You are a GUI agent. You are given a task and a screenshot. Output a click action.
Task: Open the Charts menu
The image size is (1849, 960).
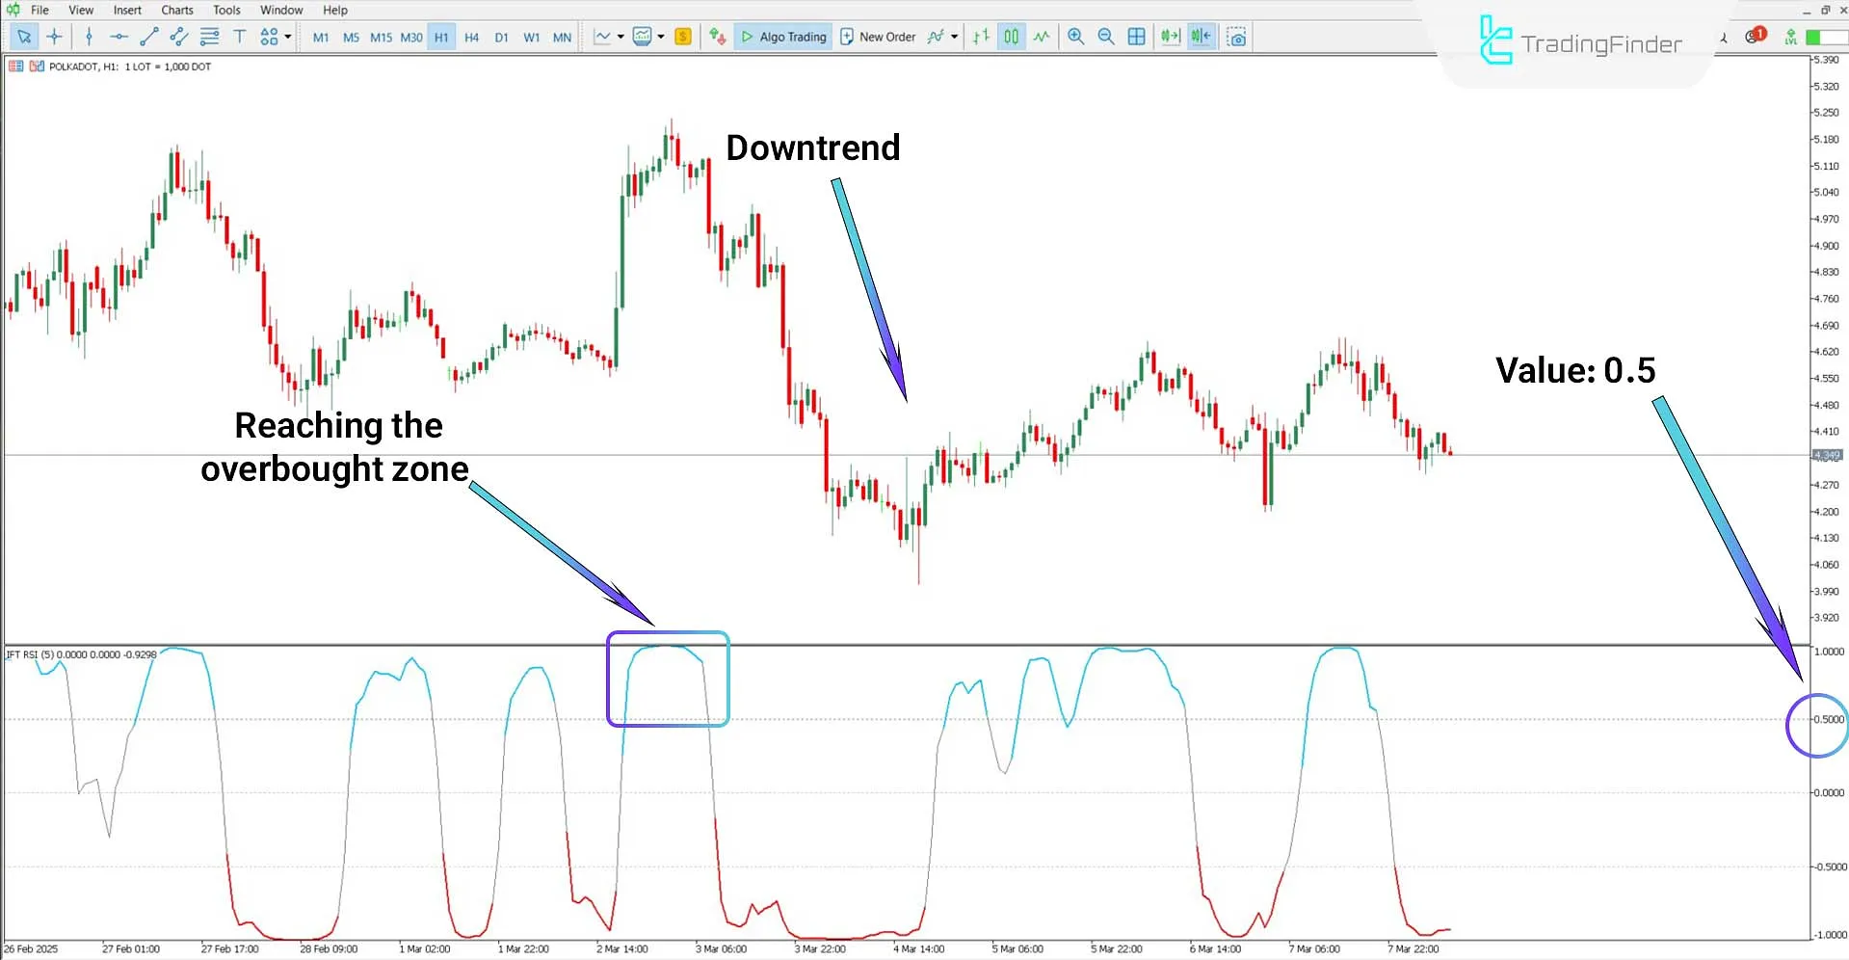tap(176, 10)
